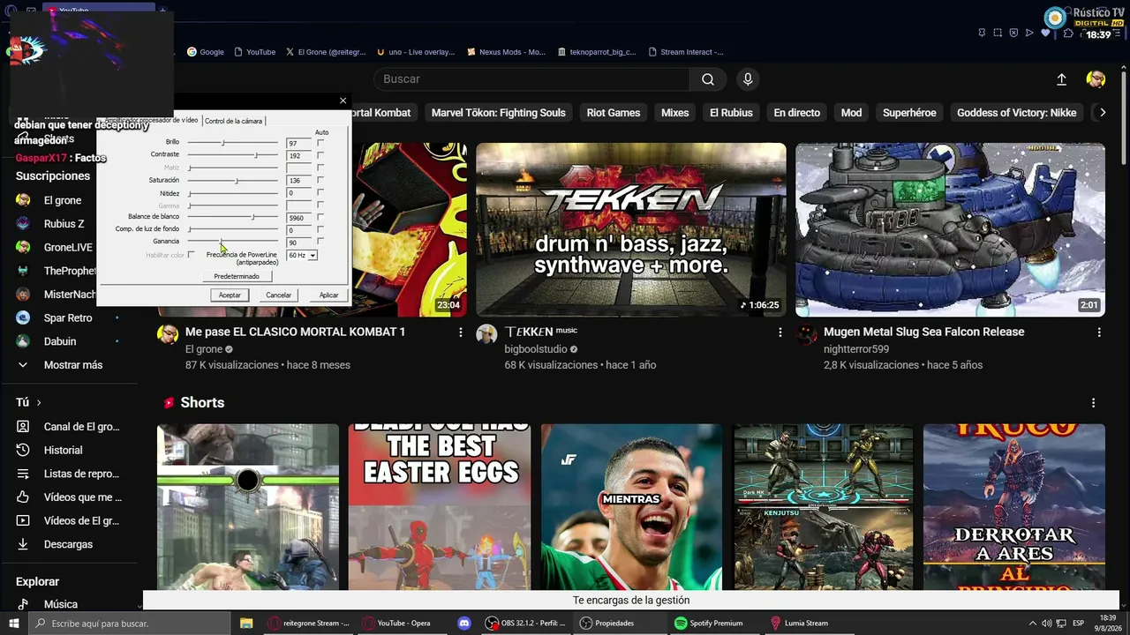The height and width of the screenshot is (635, 1130).
Task: Switch to the Control de la cámara tab
Action: tap(233, 121)
